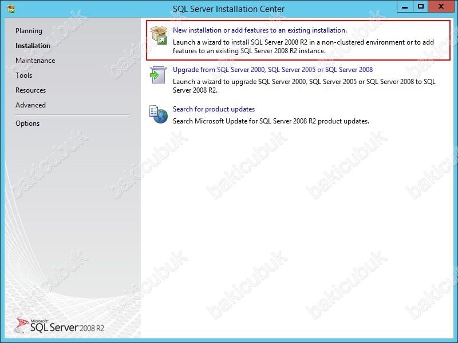This screenshot has width=458, height=343.
Task: Click text 'Search Microsoft Update for SQL Server 2008 R2'
Action: (244, 121)
